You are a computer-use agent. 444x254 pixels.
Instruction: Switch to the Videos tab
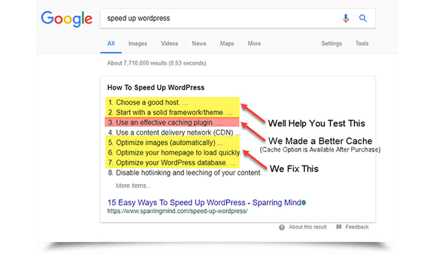click(169, 44)
